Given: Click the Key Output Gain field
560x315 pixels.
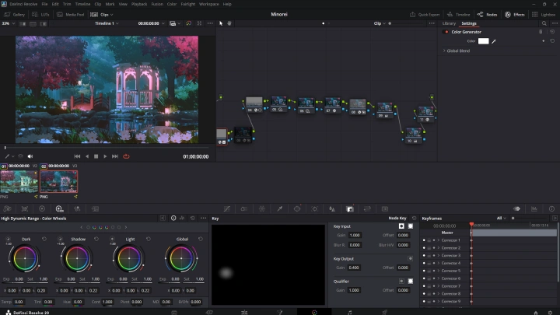Looking at the screenshot, I should [355, 268].
